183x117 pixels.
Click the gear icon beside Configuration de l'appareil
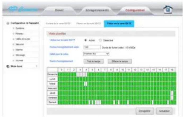[8, 23]
